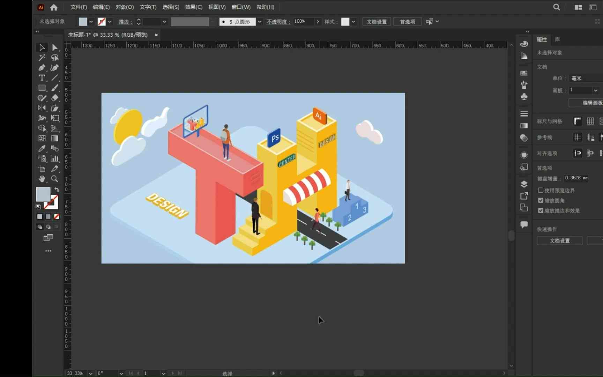Viewport: 603px width, 377px height.
Task: Select the 未标题-1 document tab
Action: [108, 35]
